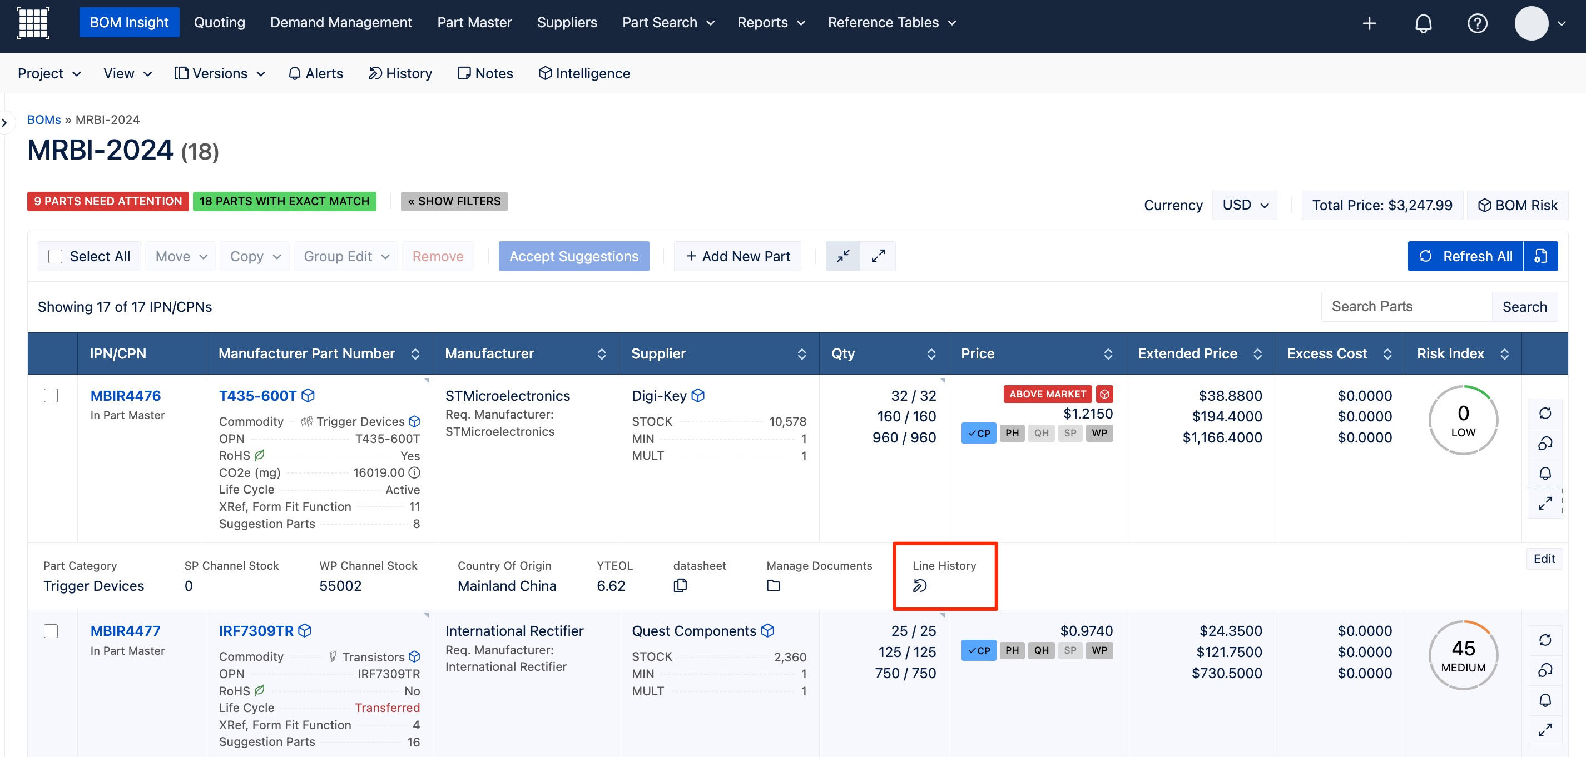Viewport: 1586px width, 757px height.
Task: Open the MBIR4476 part link
Action: point(126,396)
